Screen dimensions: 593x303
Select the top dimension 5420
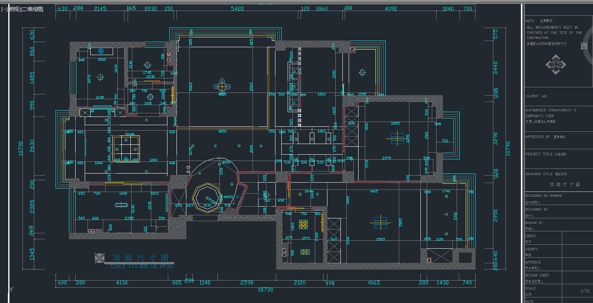pos(237,8)
